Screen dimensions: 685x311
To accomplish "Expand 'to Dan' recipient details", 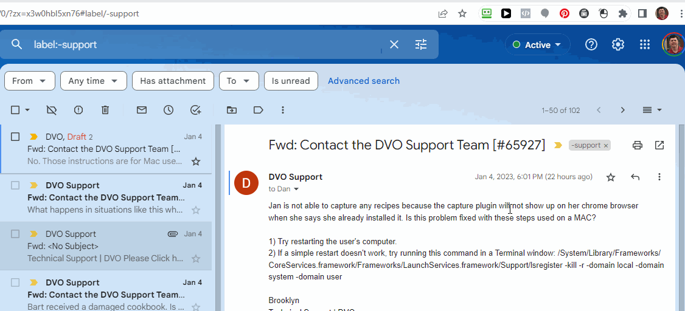I will tap(296, 190).
